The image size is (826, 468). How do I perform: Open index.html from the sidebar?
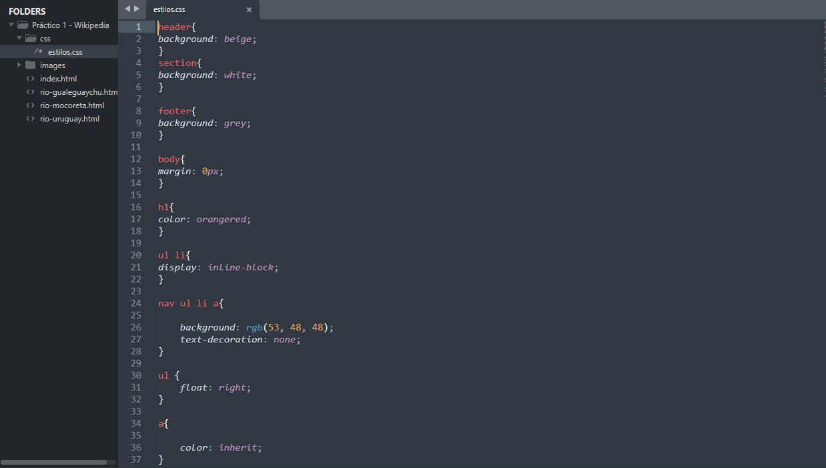[x=59, y=79]
